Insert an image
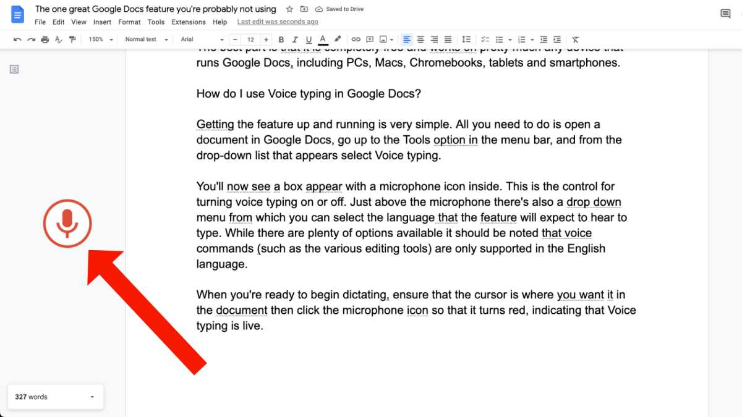This screenshot has width=742, height=417. pos(383,40)
